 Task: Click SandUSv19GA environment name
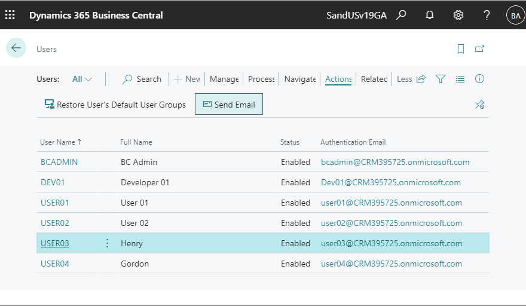(356, 16)
